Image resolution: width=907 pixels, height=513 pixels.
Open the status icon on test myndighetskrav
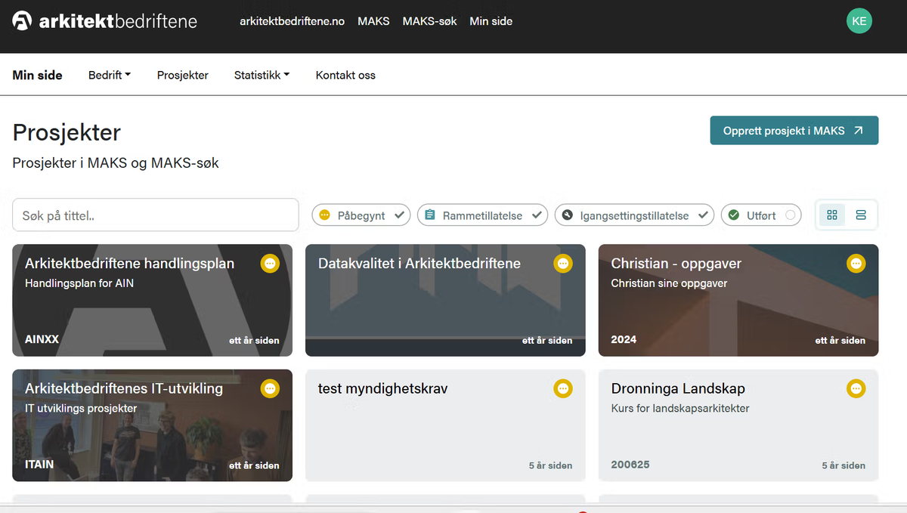[563, 388]
